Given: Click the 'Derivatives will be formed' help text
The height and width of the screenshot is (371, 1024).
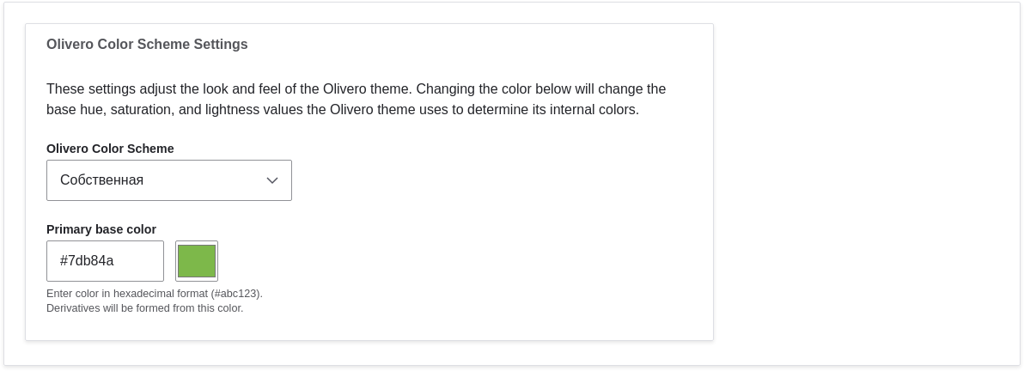Looking at the screenshot, I should point(144,308).
